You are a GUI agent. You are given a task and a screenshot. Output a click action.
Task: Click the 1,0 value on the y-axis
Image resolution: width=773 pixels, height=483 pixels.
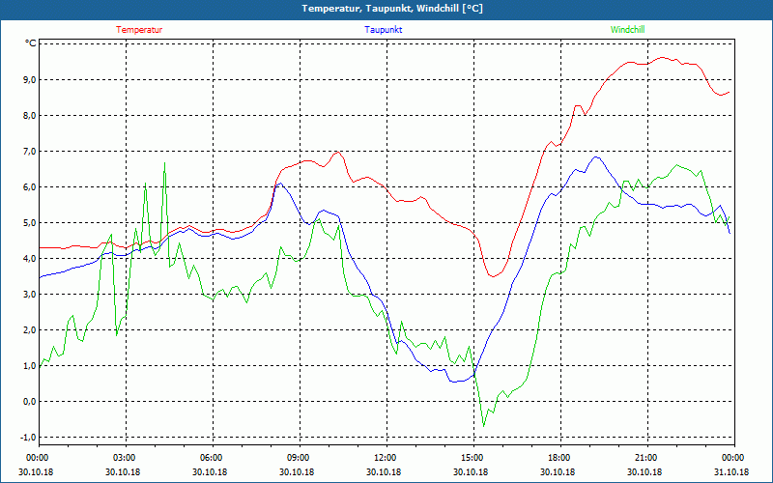pyautogui.click(x=30, y=366)
